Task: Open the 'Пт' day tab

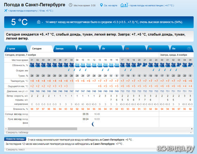Action: (111, 48)
